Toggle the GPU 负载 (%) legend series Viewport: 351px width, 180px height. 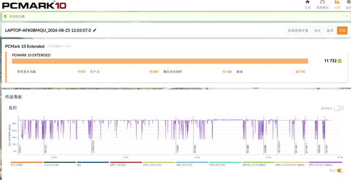click(126, 164)
